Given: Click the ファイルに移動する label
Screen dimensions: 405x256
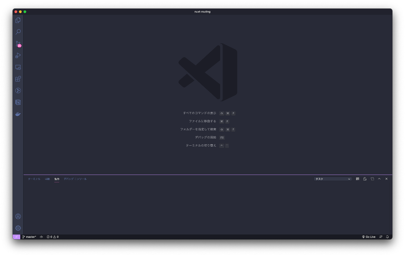Looking at the screenshot, I should click(202, 121).
